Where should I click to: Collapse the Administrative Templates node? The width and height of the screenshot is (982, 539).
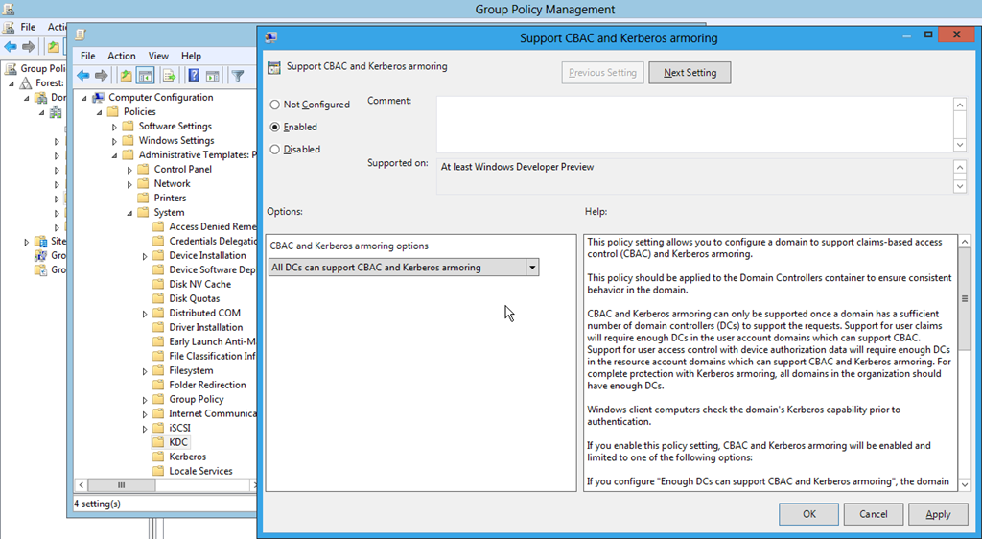point(114,155)
